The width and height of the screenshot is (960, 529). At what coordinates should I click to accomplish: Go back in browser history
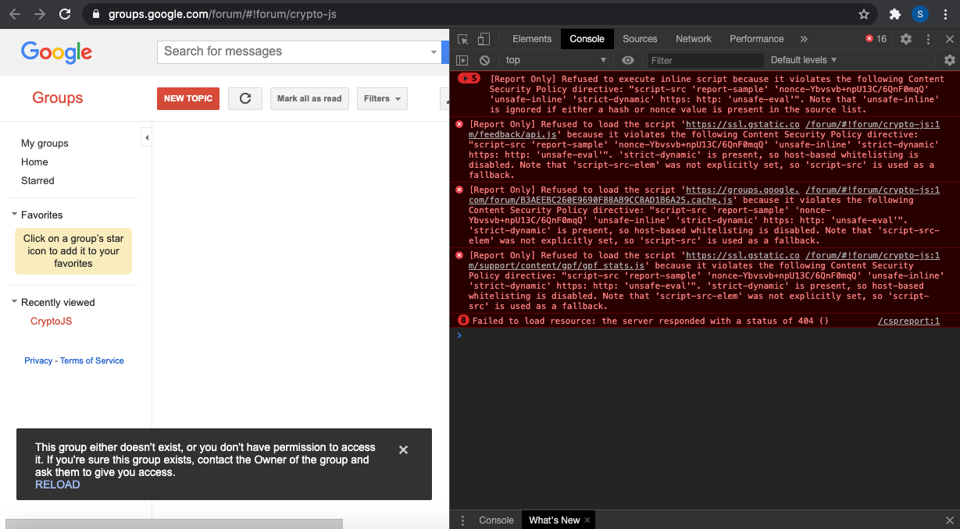[x=15, y=14]
